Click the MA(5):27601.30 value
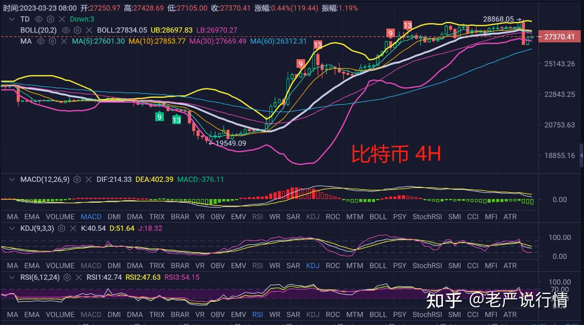 click(x=98, y=41)
